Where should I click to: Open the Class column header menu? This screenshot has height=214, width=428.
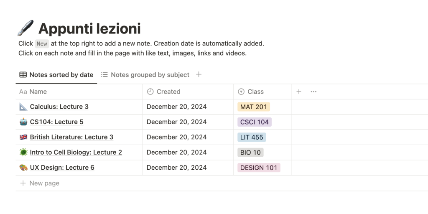pyautogui.click(x=255, y=92)
